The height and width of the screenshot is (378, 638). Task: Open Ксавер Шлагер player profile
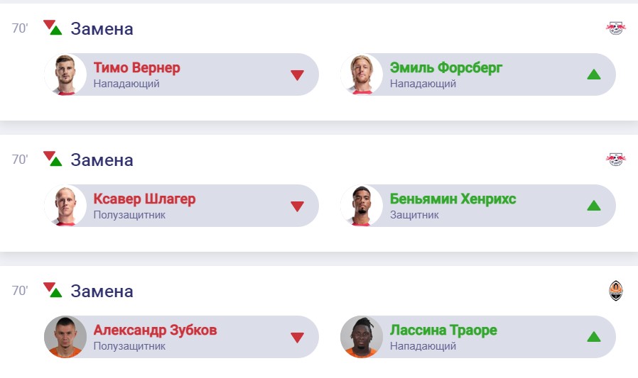(x=144, y=199)
